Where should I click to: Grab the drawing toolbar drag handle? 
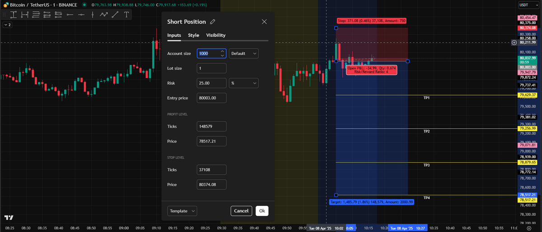coord(4,14)
